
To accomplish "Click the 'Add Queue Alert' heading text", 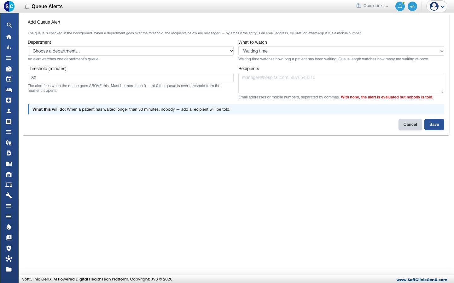I will coord(44,22).
